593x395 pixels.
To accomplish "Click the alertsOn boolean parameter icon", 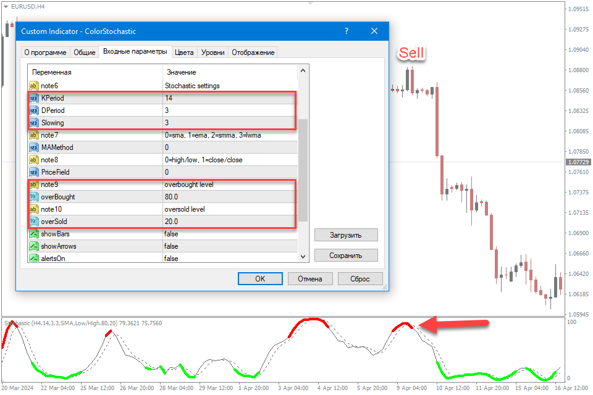I will point(34,258).
